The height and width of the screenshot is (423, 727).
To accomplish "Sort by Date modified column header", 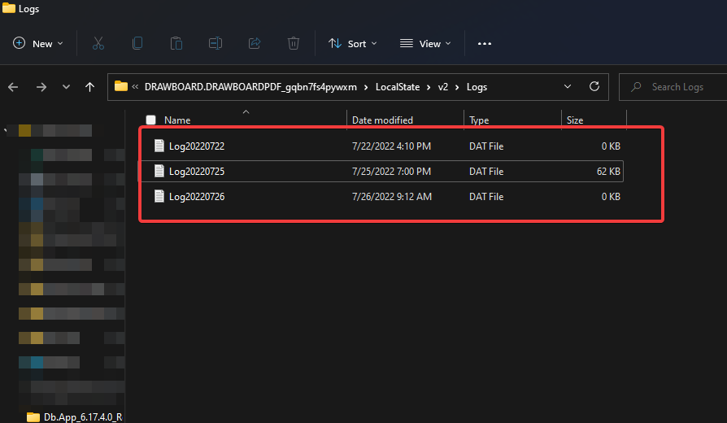I will (382, 120).
